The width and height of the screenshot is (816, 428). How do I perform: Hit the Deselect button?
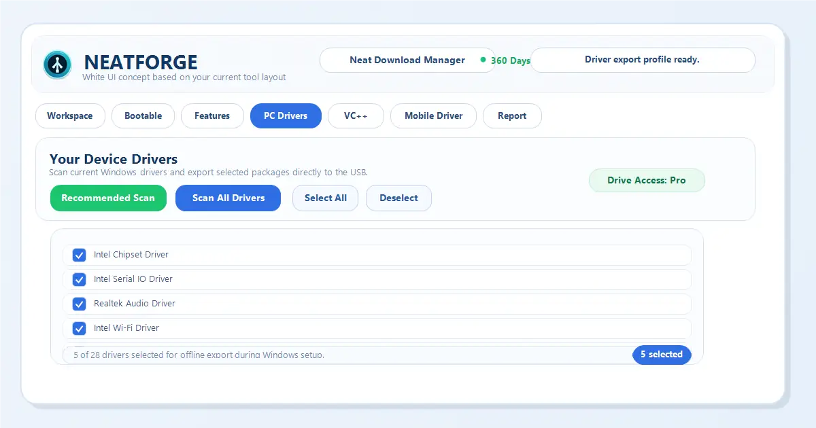tap(398, 198)
